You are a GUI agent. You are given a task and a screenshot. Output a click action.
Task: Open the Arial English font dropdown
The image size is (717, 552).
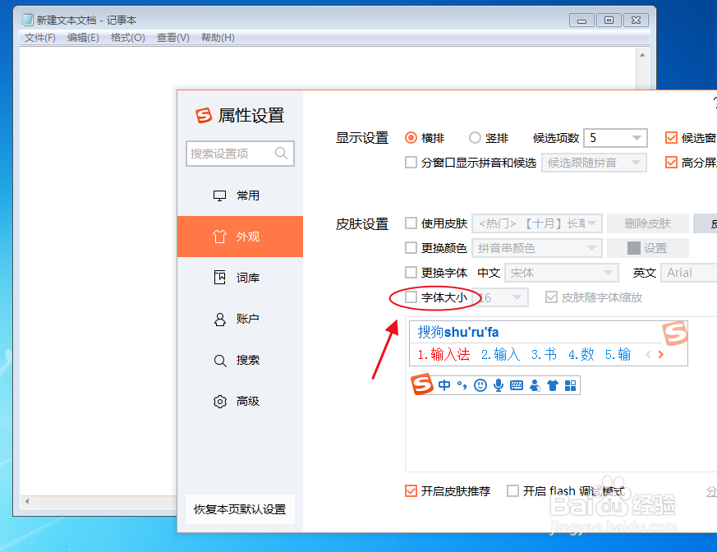[689, 273]
